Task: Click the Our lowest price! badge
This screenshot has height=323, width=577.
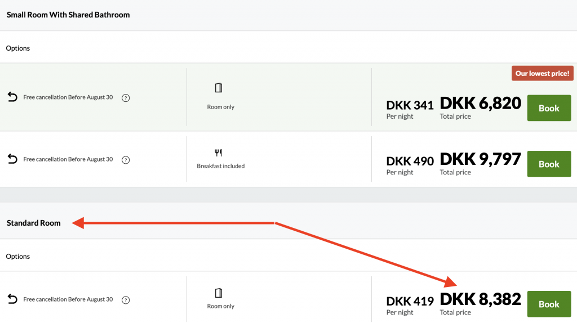Action: click(x=543, y=73)
